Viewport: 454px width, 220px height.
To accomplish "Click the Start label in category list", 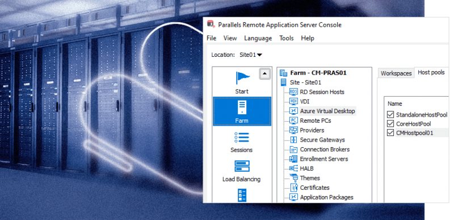I will pyautogui.click(x=242, y=92).
